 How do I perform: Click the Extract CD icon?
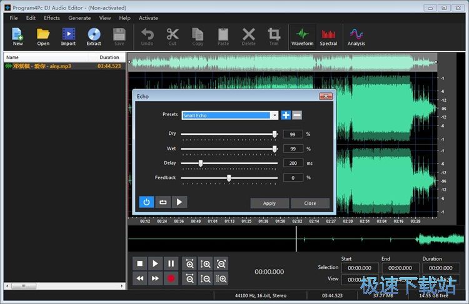pos(94,36)
